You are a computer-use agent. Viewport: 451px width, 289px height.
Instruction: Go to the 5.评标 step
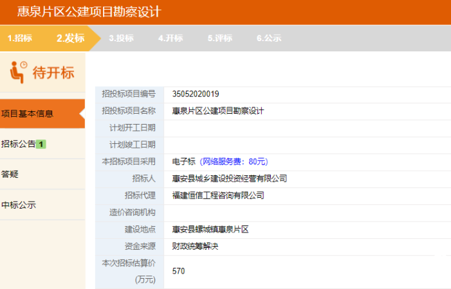tap(220, 38)
